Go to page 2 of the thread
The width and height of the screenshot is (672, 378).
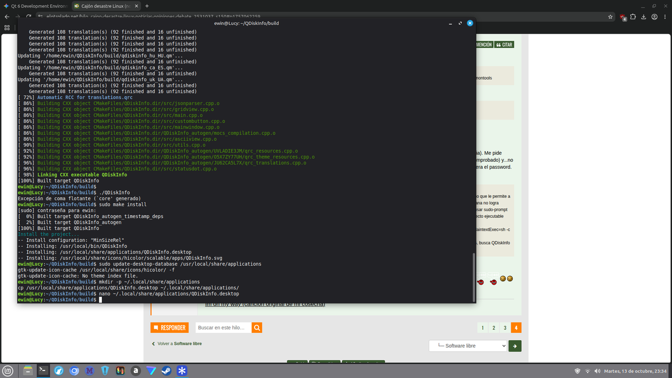point(494,328)
